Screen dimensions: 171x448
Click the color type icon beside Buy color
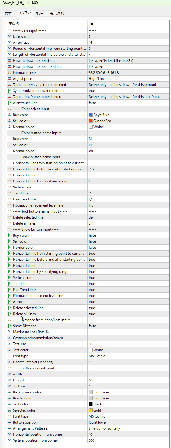[x=9, y=115]
